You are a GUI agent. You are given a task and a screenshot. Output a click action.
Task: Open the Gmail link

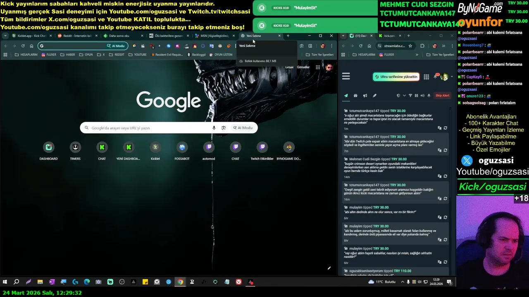point(289,67)
